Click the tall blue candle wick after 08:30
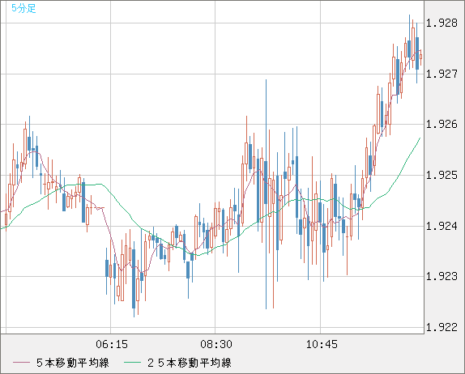Viewport: 465px width, 374px height. coord(266,194)
